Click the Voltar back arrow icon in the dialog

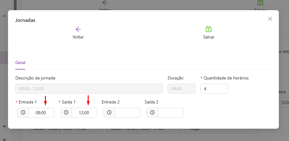pos(78,29)
